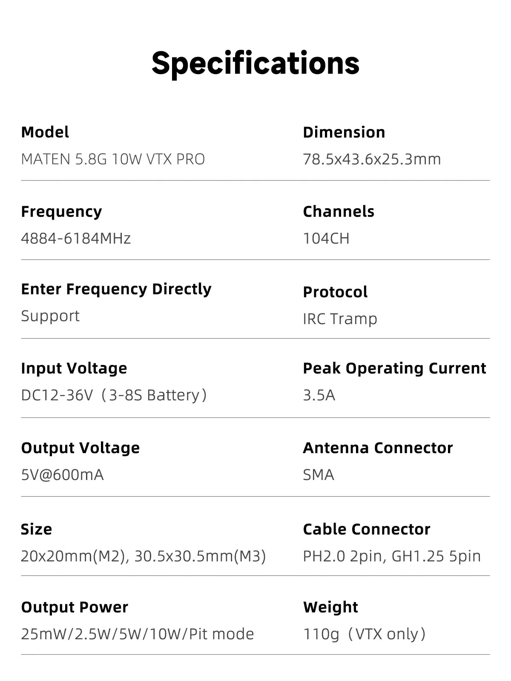Click the Frequency label
Viewport: 511px width, 681px height.
61,211
